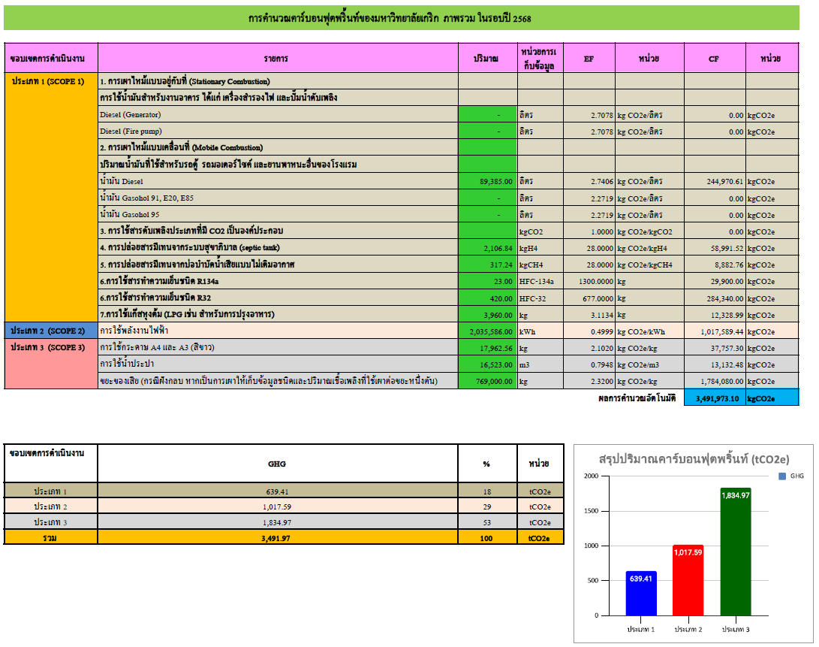Click the GHG header in summary table
The width and height of the screenshot is (819, 647).
pyautogui.click(x=277, y=464)
